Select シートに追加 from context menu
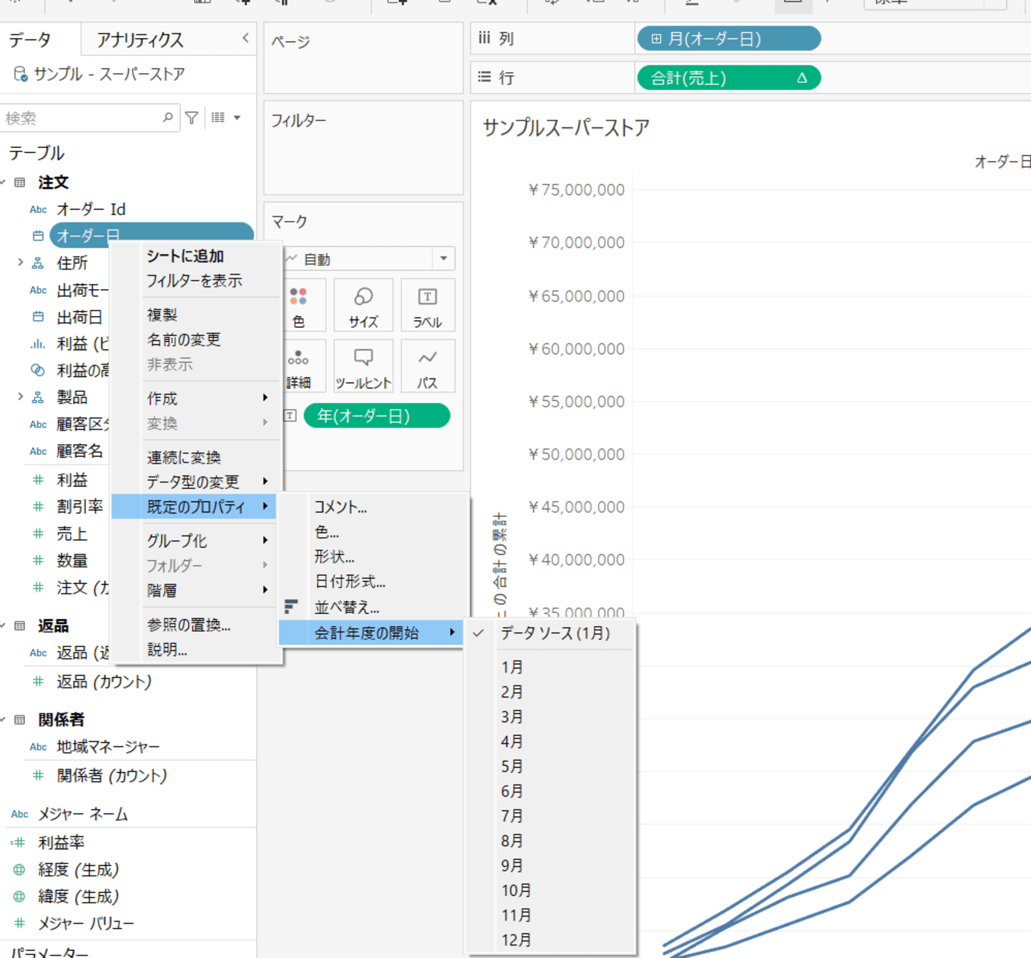 (x=196, y=256)
